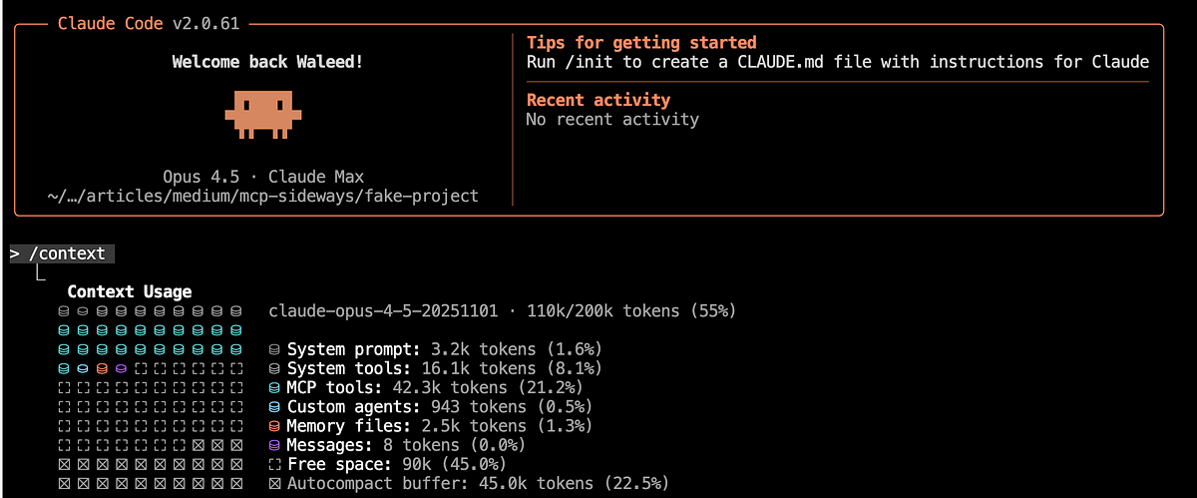Select the Tips for getting started heading
This screenshot has width=1197, height=498.
(x=641, y=43)
